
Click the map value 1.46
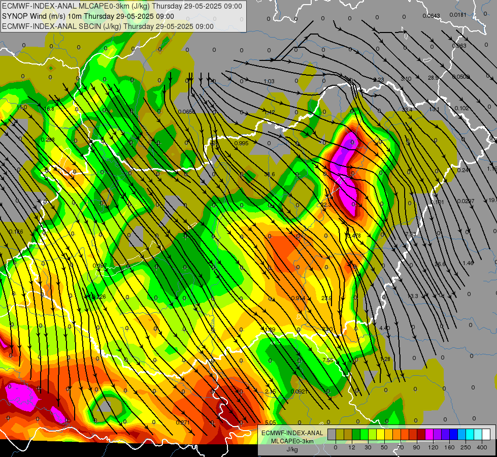point(468,263)
